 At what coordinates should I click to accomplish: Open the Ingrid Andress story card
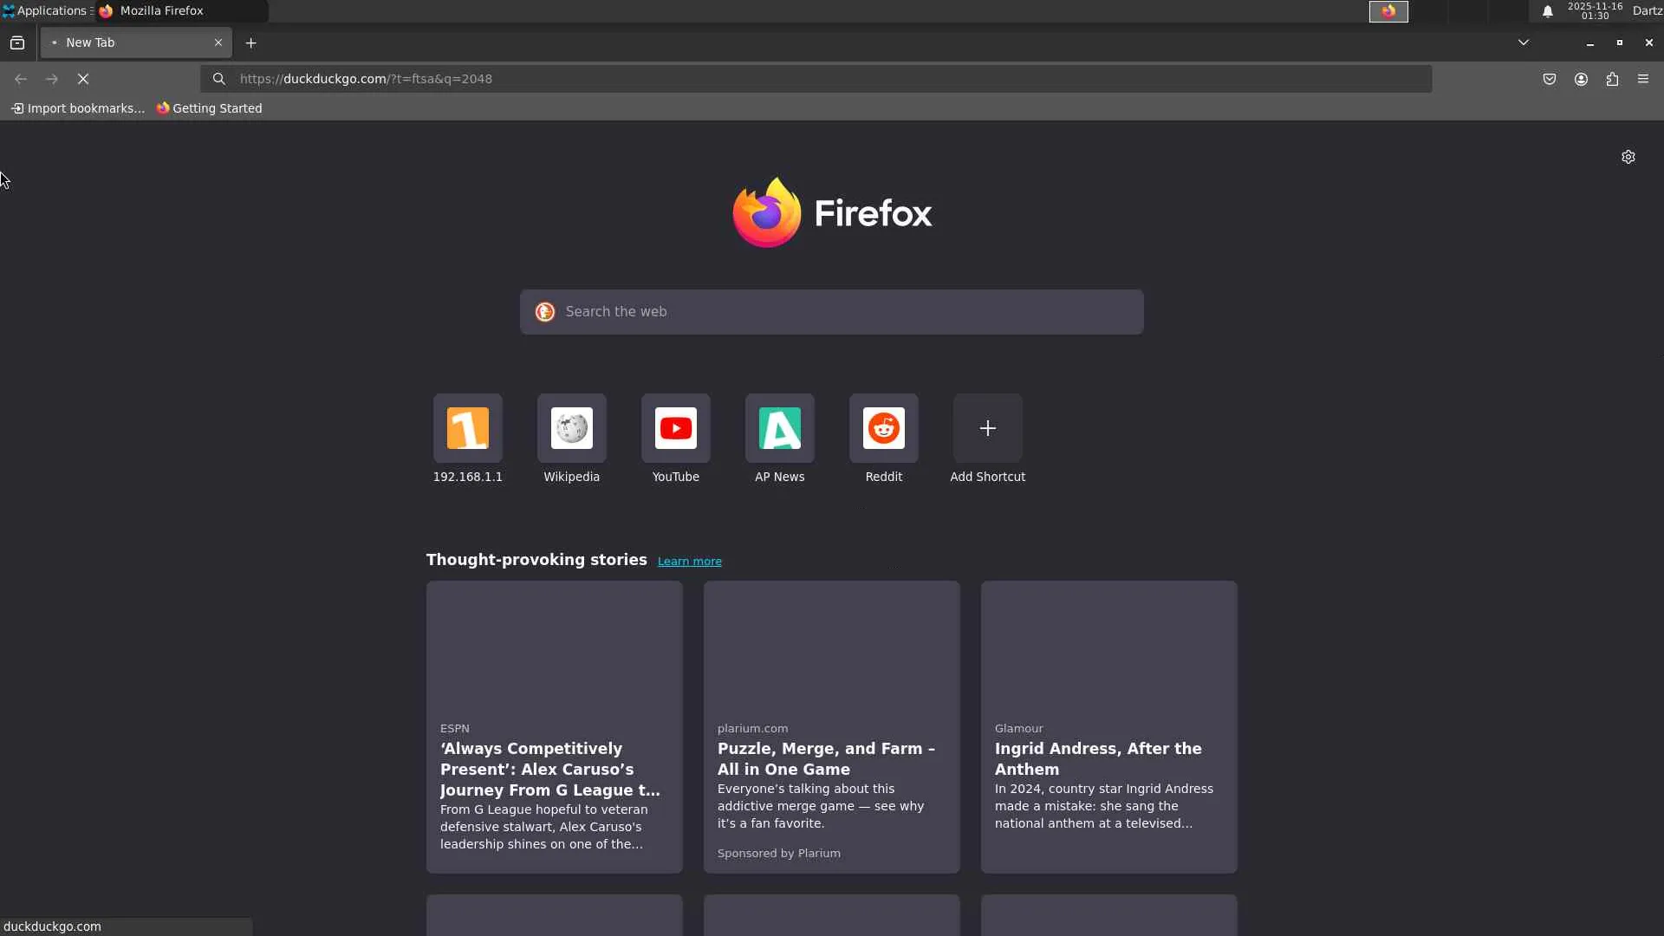point(1108,726)
